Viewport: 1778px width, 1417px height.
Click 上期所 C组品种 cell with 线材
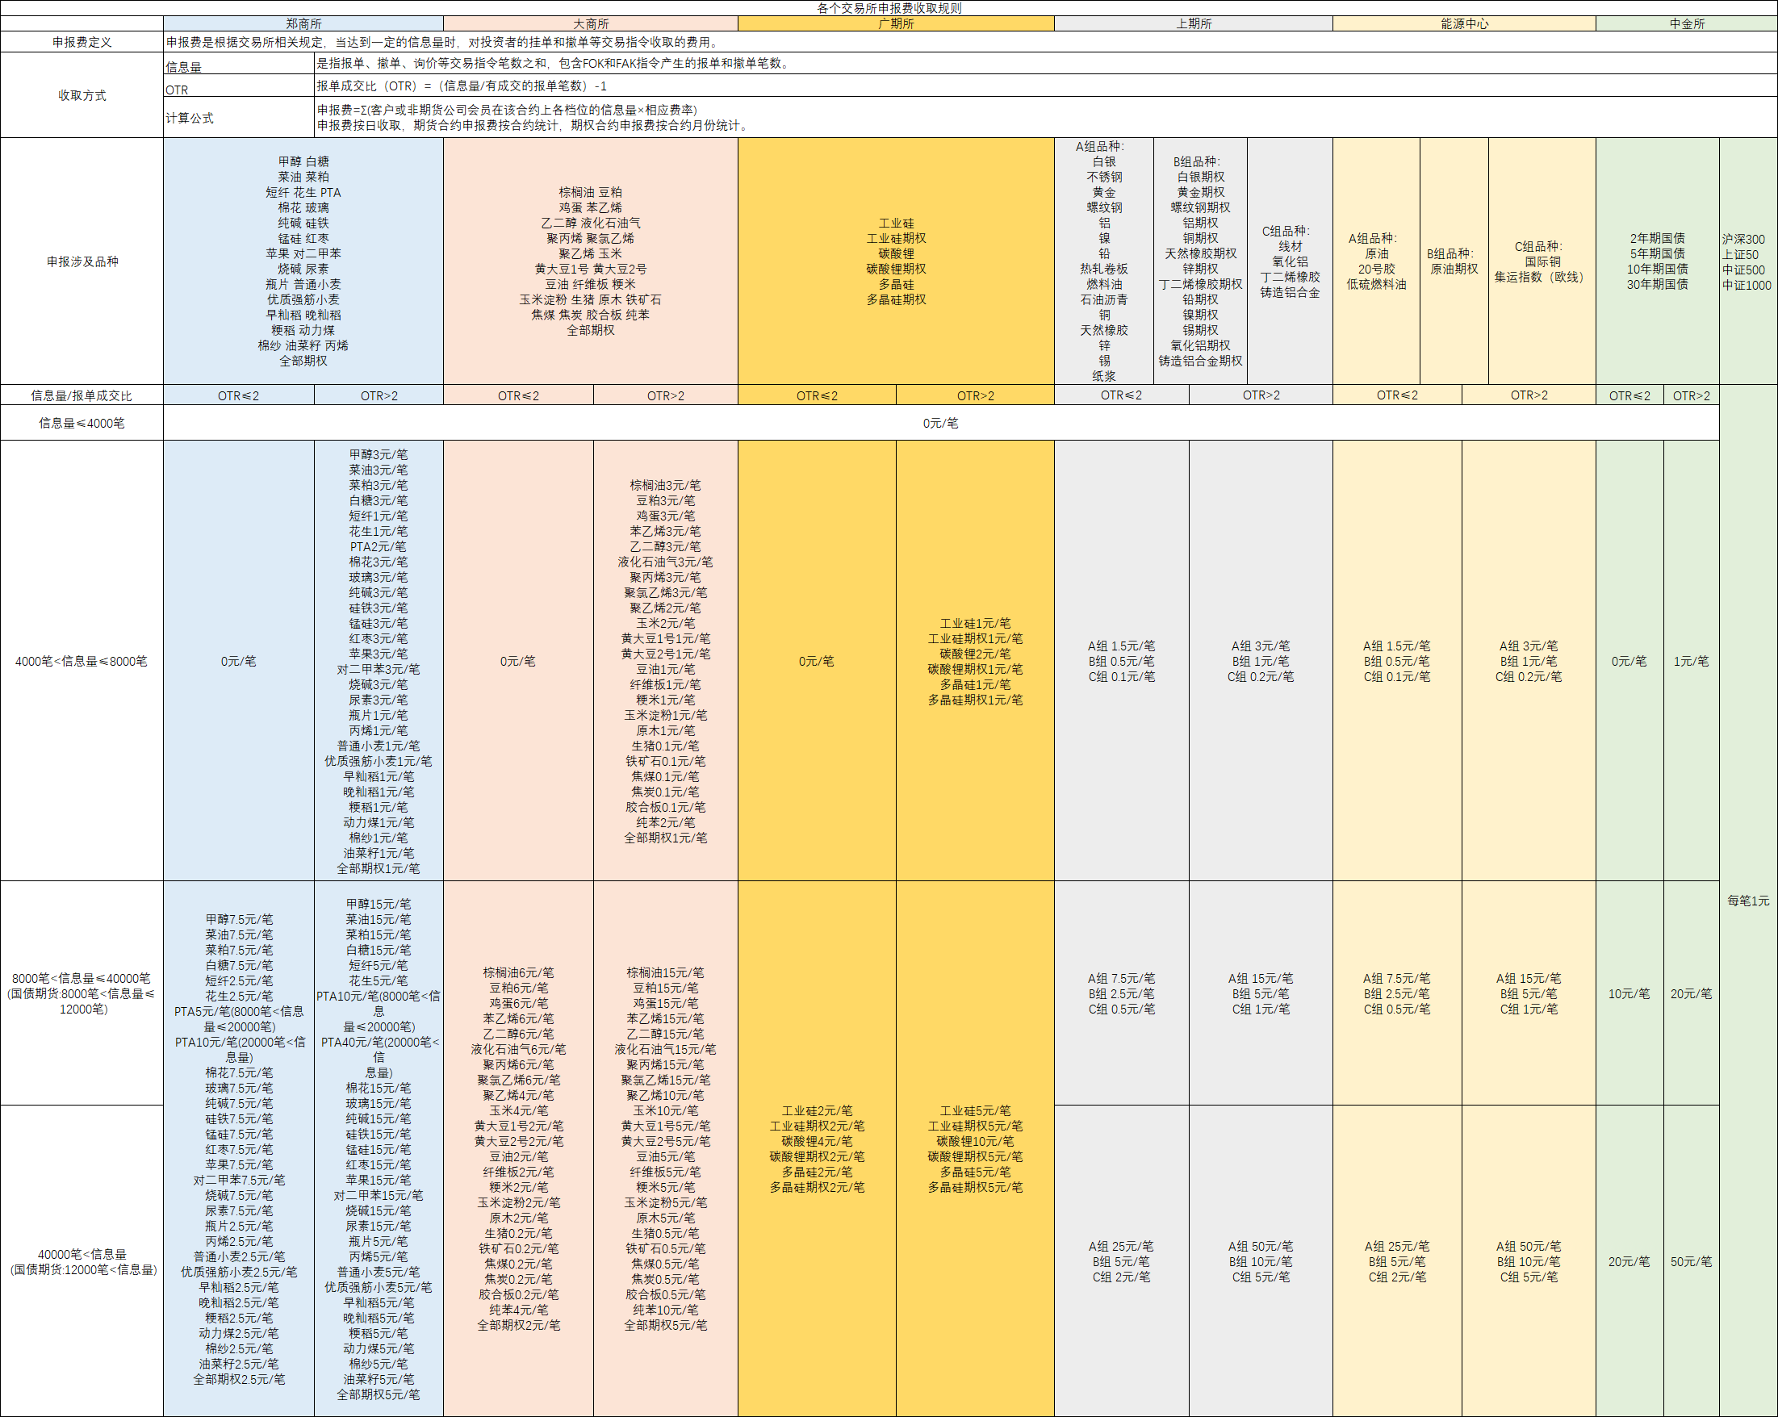click(1290, 261)
